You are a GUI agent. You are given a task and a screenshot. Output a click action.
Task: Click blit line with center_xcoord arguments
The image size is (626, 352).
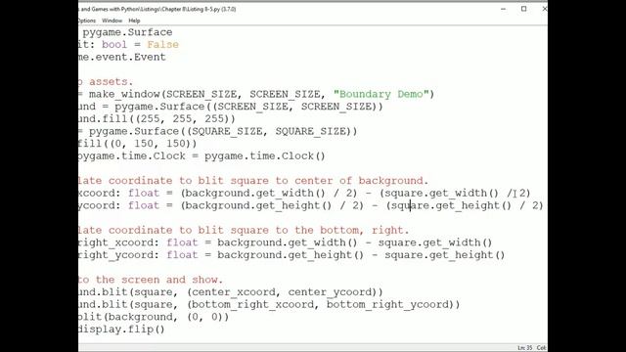[x=231, y=292]
